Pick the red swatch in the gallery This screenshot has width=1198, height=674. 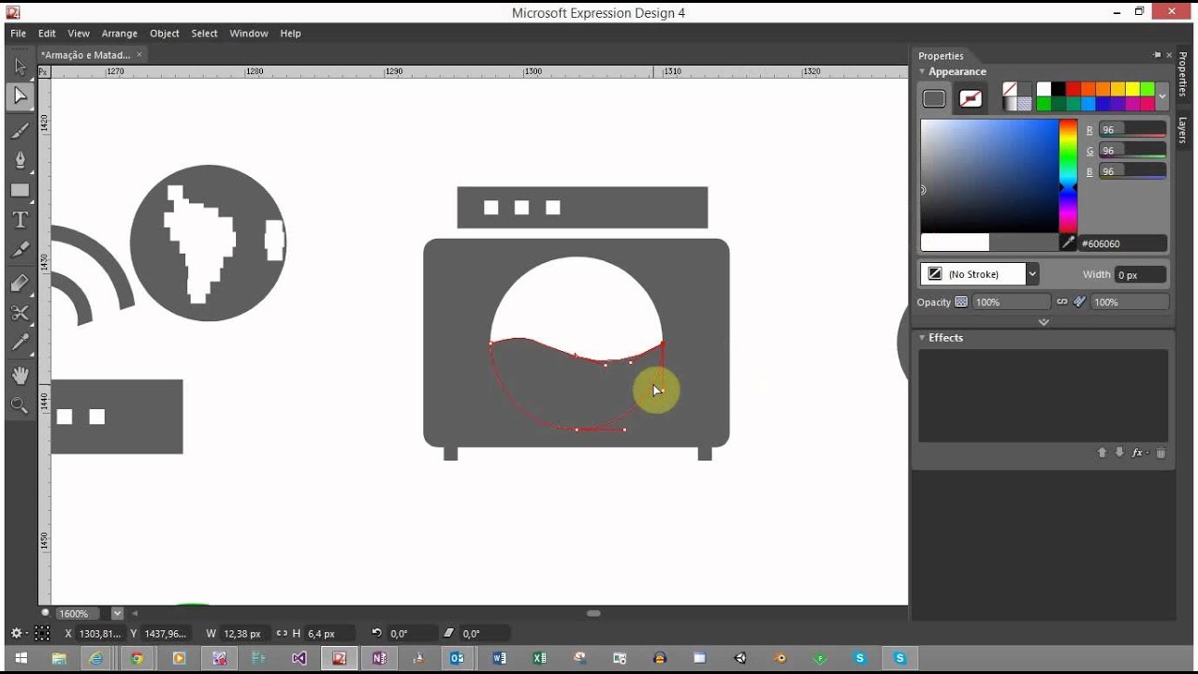coord(1074,90)
